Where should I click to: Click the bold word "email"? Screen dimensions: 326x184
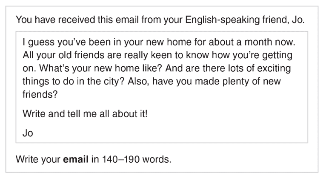76,160
